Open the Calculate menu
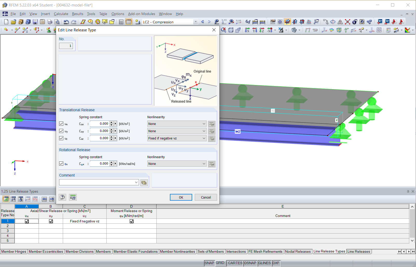The height and width of the screenshot is (267, 416). coord(61,14)
